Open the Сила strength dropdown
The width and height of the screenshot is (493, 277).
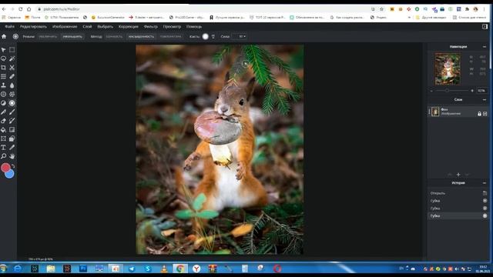pyautogui.click(x=240, y=36)
